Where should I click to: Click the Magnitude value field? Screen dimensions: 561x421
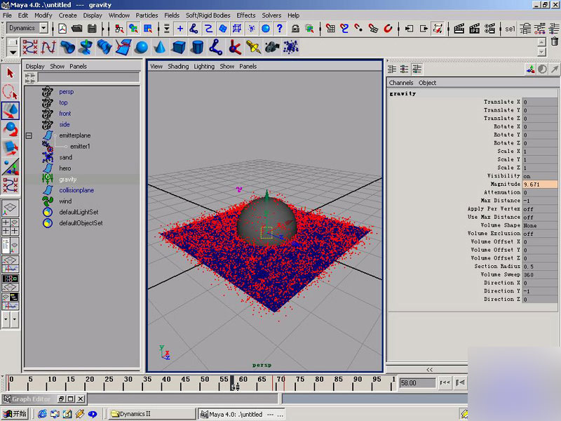pyautogui.click(x=540, y=184)
